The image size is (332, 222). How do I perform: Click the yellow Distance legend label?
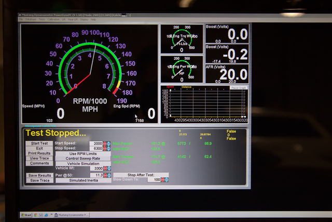pyautogui.click(x=186, y=87)
